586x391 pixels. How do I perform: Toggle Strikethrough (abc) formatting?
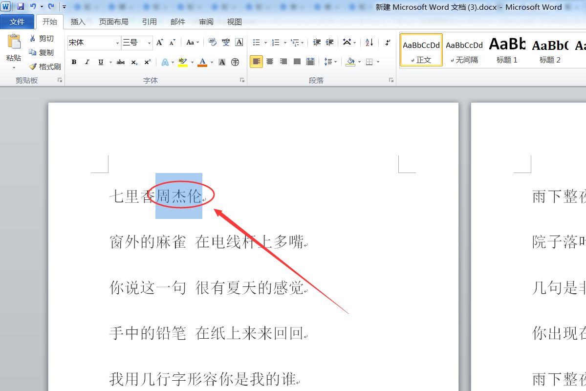121,62
